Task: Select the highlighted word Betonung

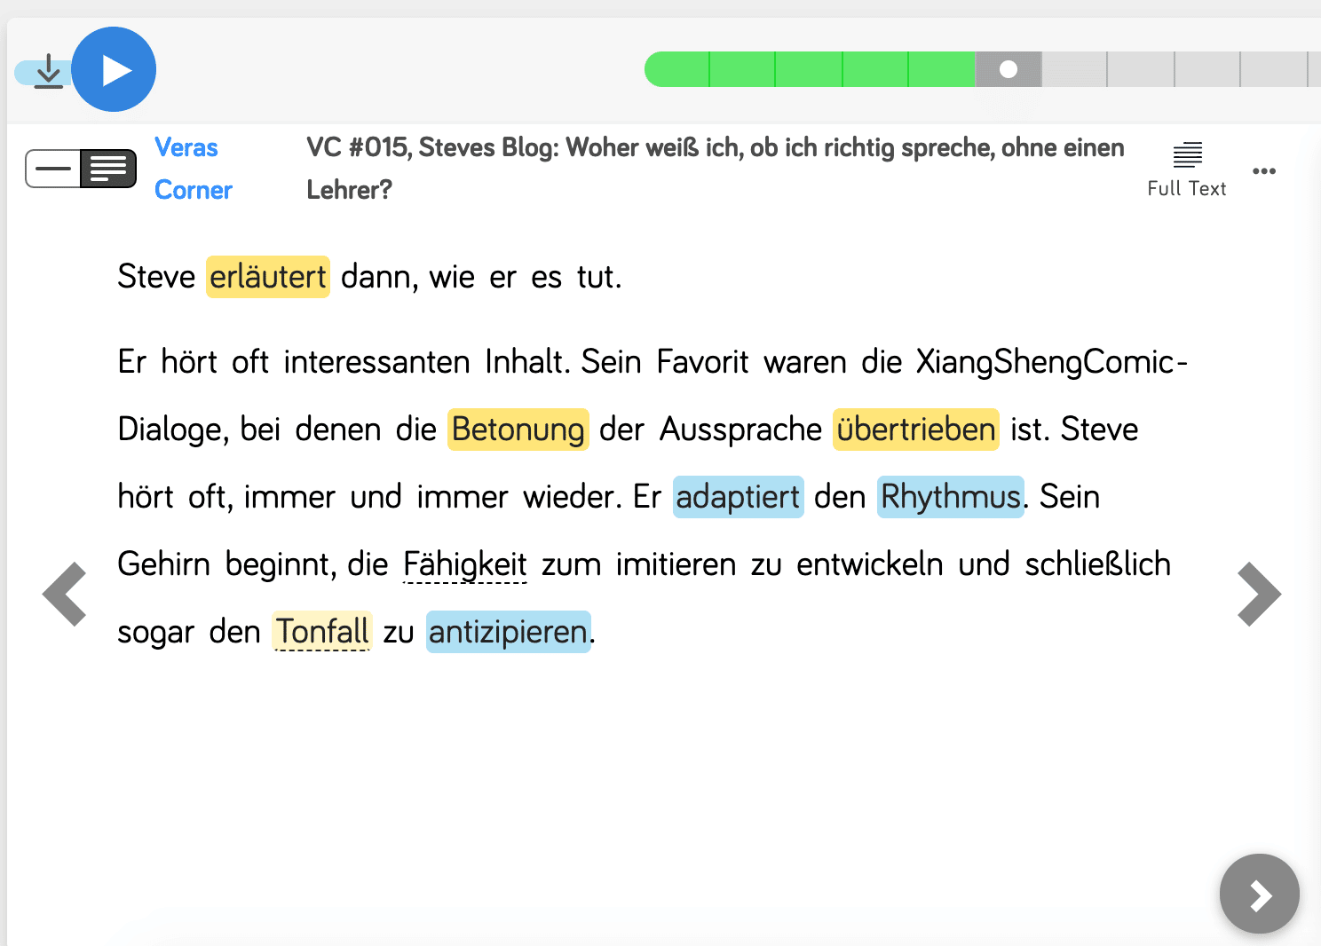Action: tap(518, 430)
